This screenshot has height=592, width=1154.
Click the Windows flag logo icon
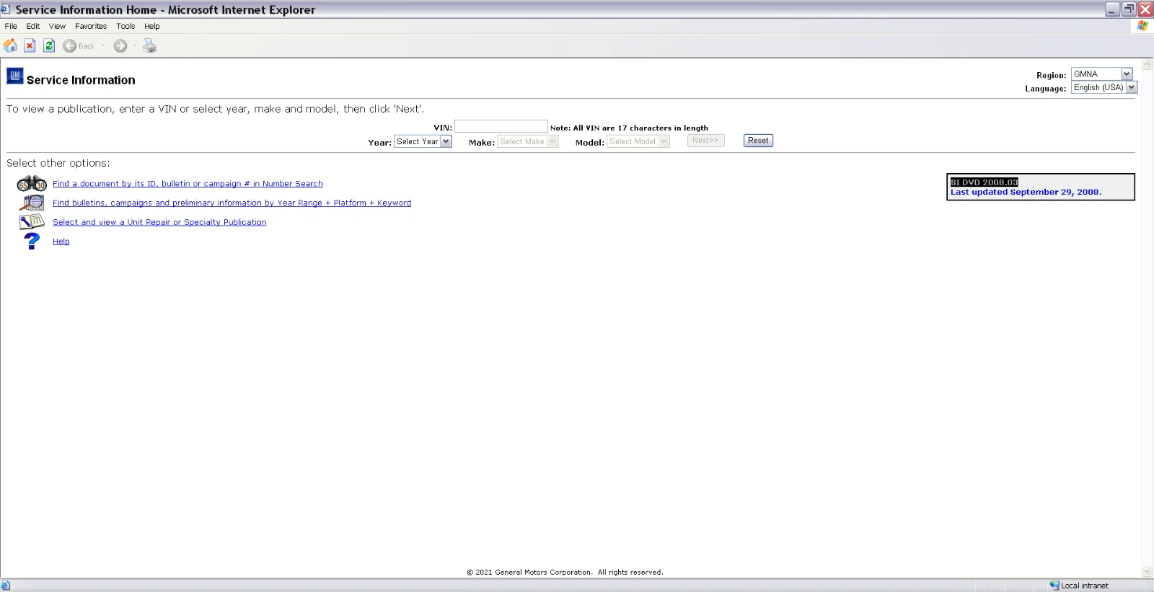pyautogui.click(x=1142, y=26)
